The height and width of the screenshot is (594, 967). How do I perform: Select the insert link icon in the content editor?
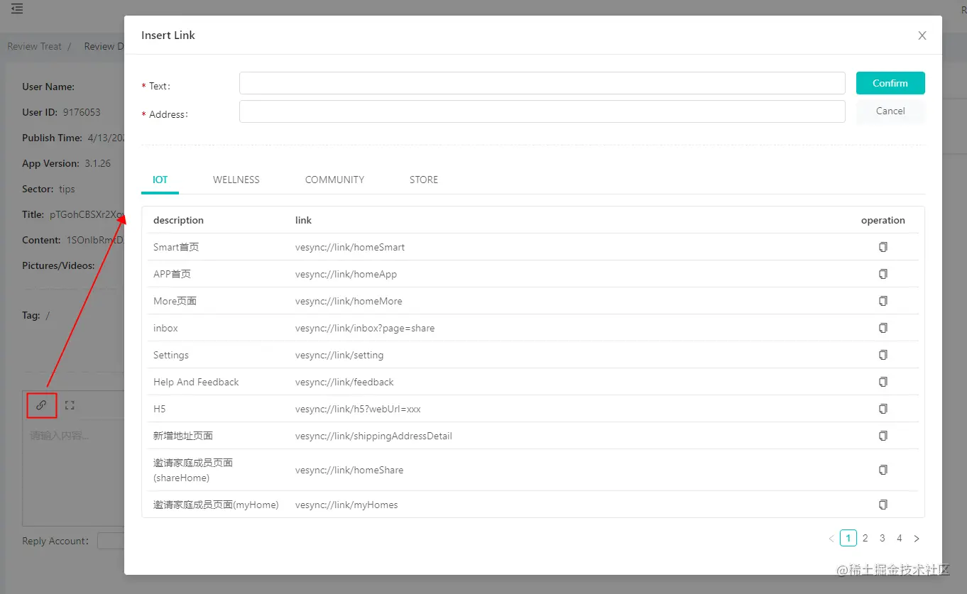tap(41, 405)
